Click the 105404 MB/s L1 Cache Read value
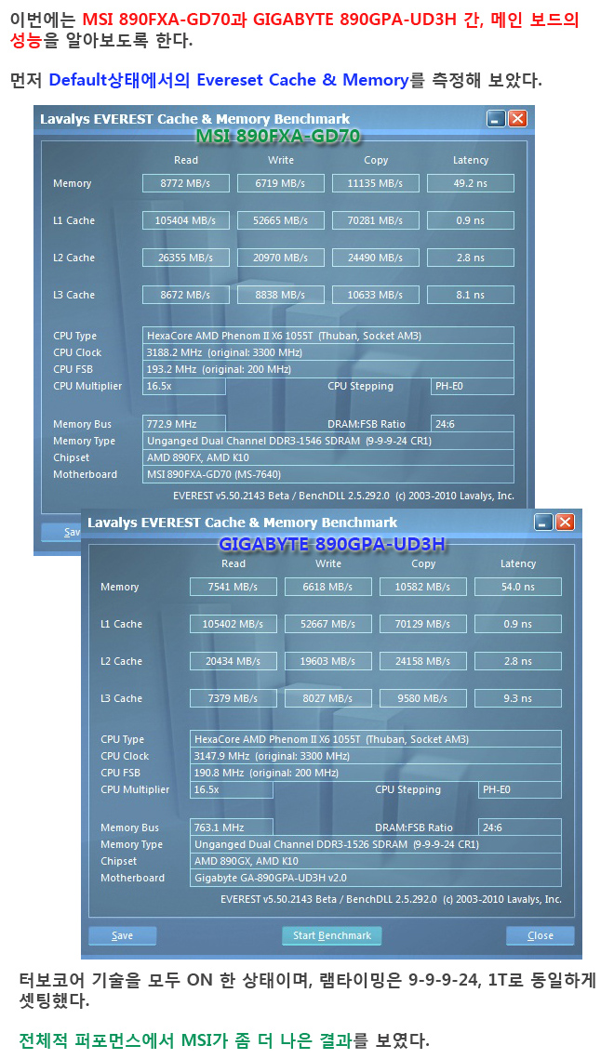The image size is (614, 1059). (x=186, y=220)
